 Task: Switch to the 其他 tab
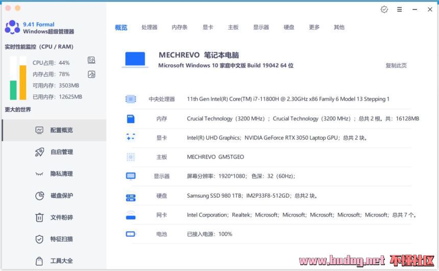(x=339, y=27)
